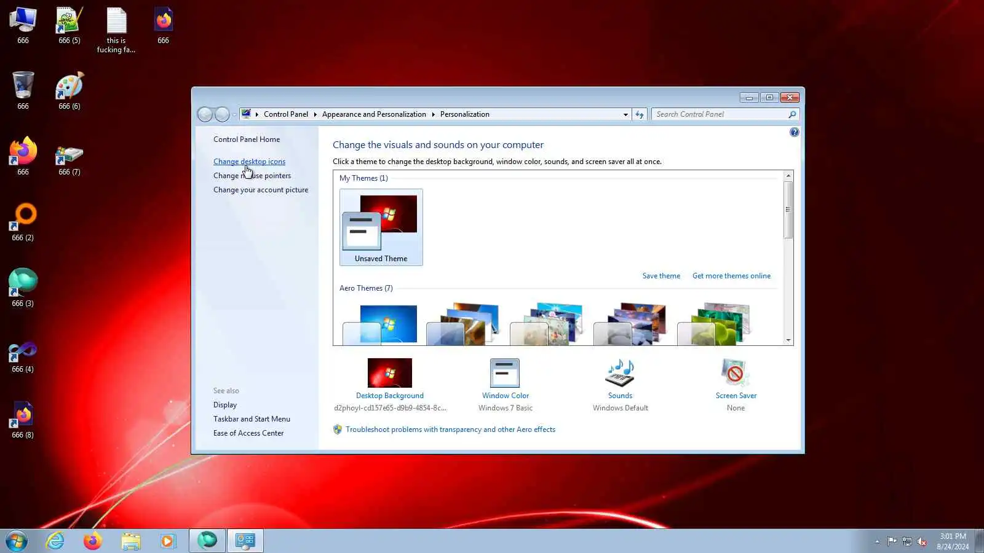Click the Show desktop button
This screenshot has width=984, height=553.
point(980,541)
